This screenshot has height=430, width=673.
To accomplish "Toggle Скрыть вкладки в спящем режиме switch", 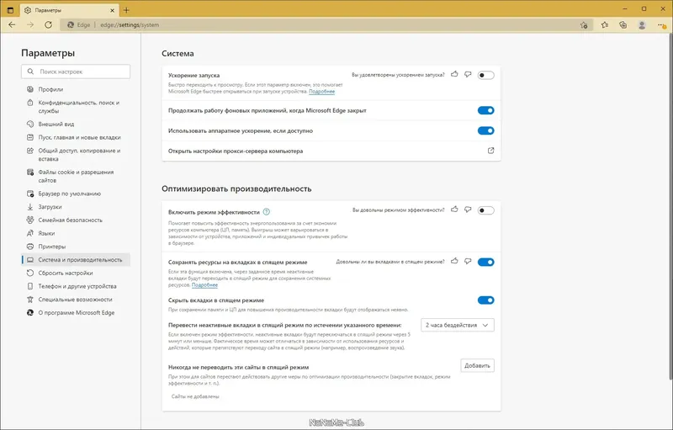I will [x=486, y=300].
